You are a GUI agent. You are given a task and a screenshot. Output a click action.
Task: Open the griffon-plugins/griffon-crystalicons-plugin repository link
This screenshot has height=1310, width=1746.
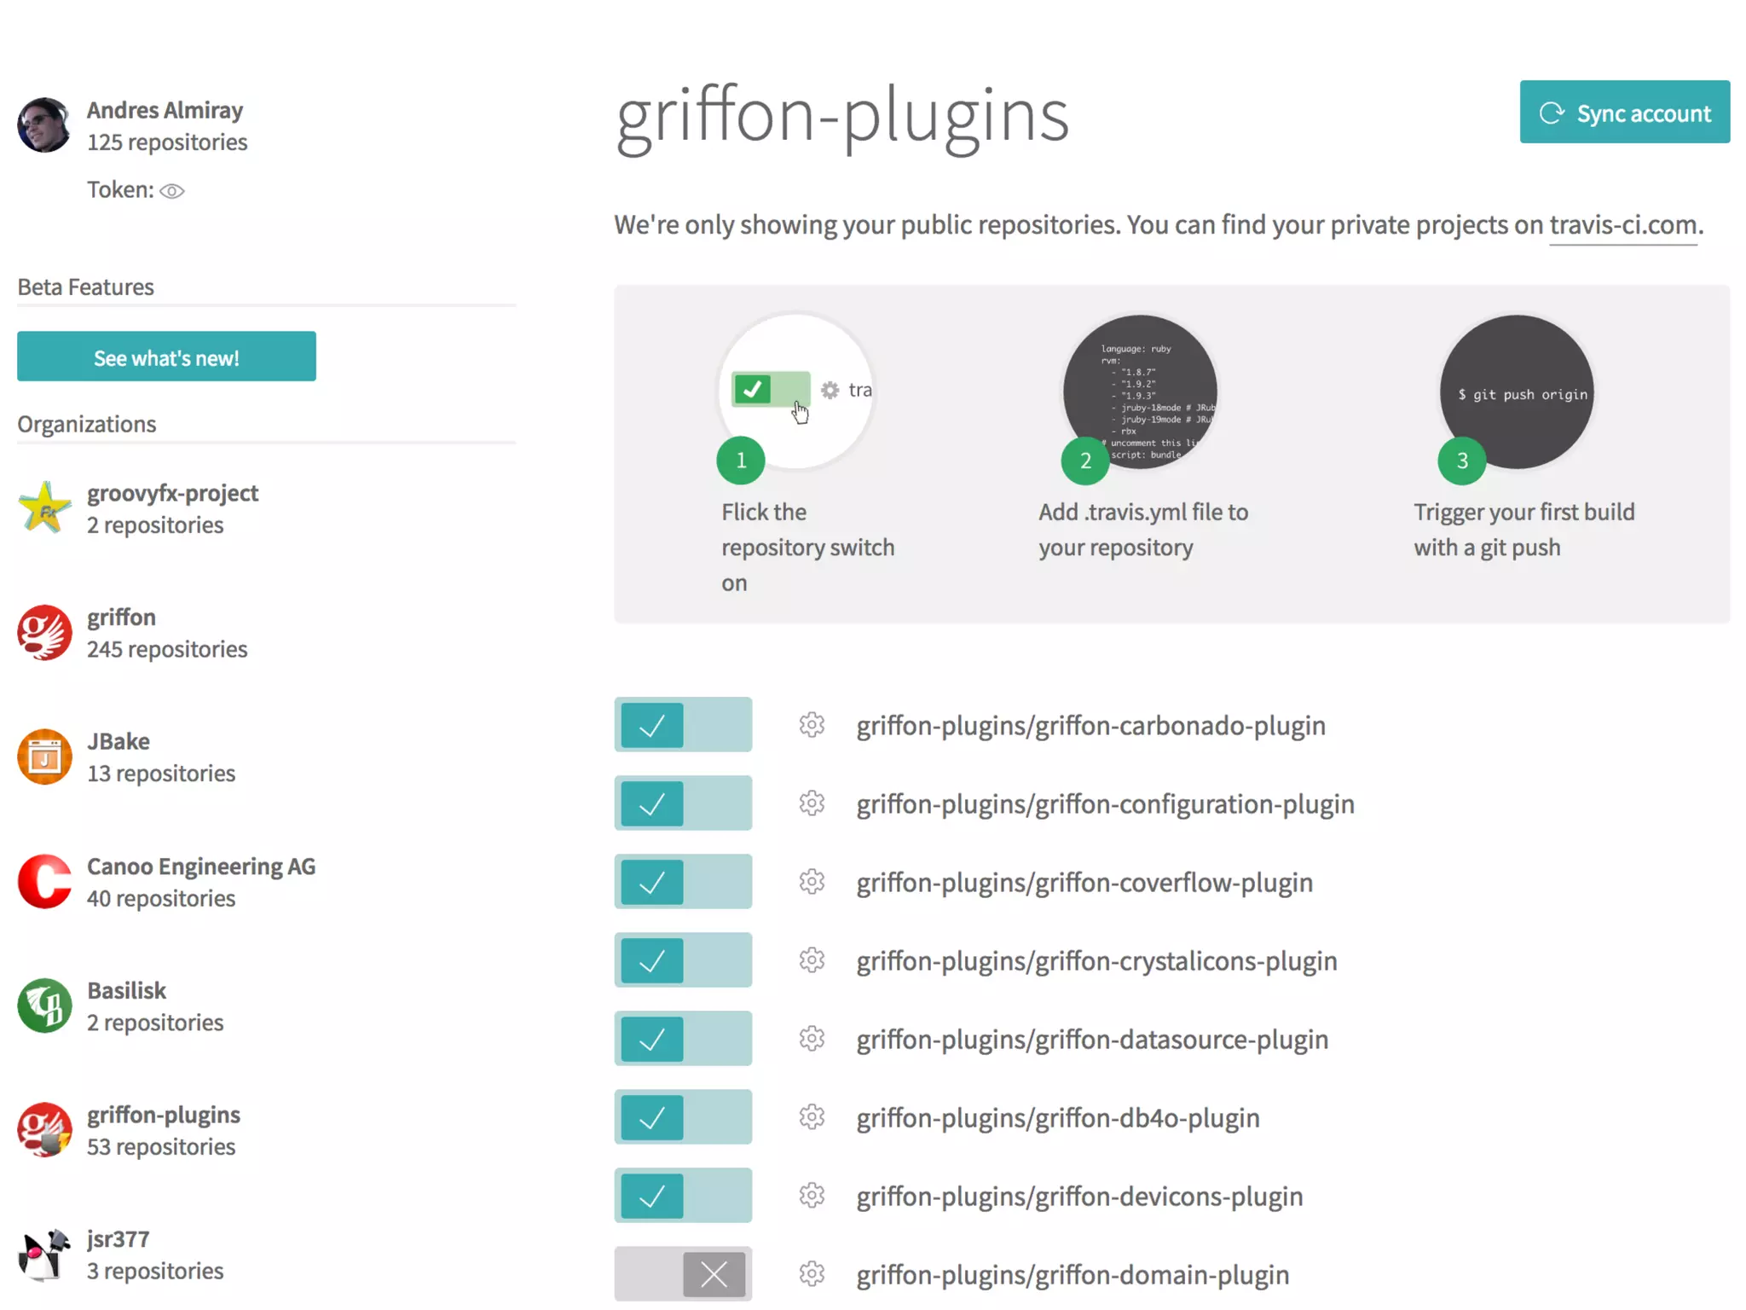[1096, 961]
